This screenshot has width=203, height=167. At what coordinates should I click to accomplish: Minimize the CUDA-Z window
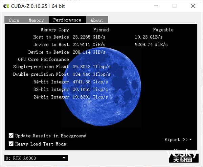[x=156, y=6]
